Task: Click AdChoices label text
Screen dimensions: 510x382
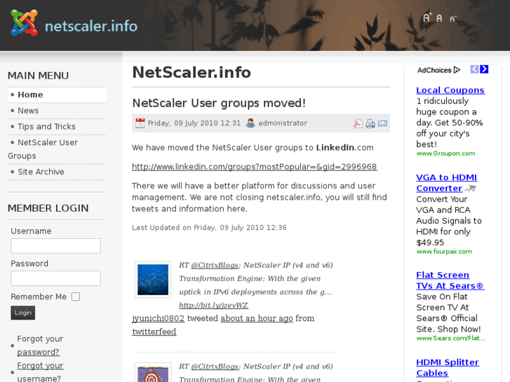Action: [434, 70]
